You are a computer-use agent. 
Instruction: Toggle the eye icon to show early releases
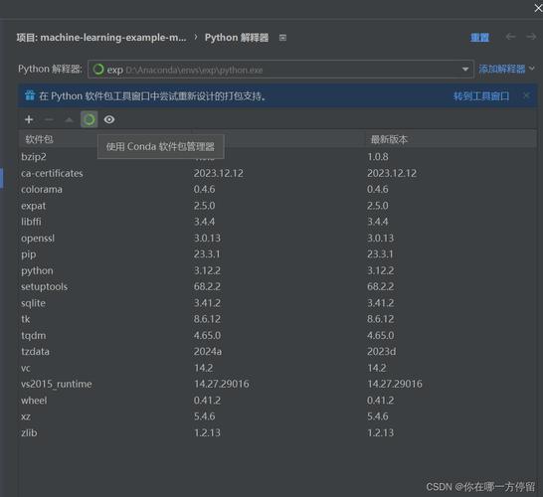coord(109,119)
